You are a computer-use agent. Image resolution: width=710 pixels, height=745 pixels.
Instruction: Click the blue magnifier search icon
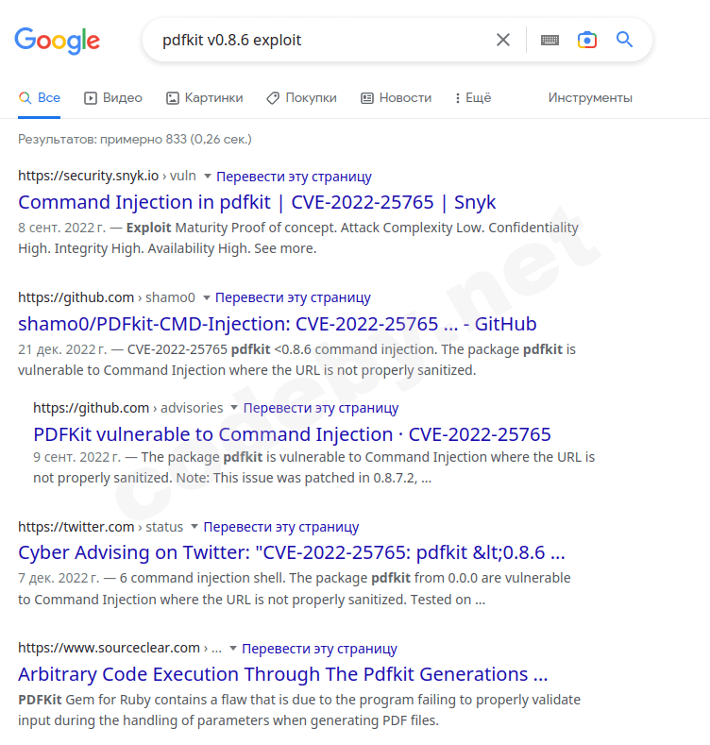[624, 40]
